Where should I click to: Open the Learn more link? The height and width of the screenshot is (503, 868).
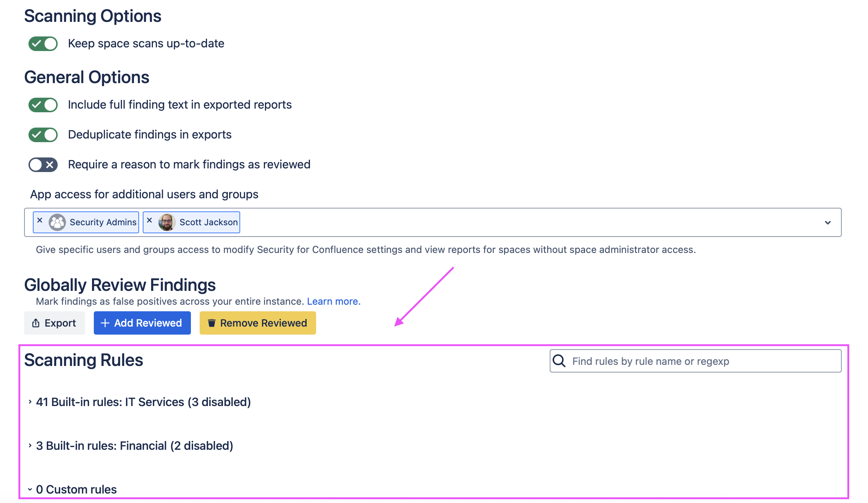[x=334, y=301]
